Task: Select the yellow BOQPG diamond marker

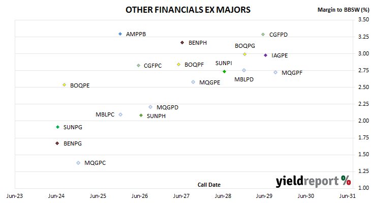Action: pyautogui.click(x=244, y=54)
